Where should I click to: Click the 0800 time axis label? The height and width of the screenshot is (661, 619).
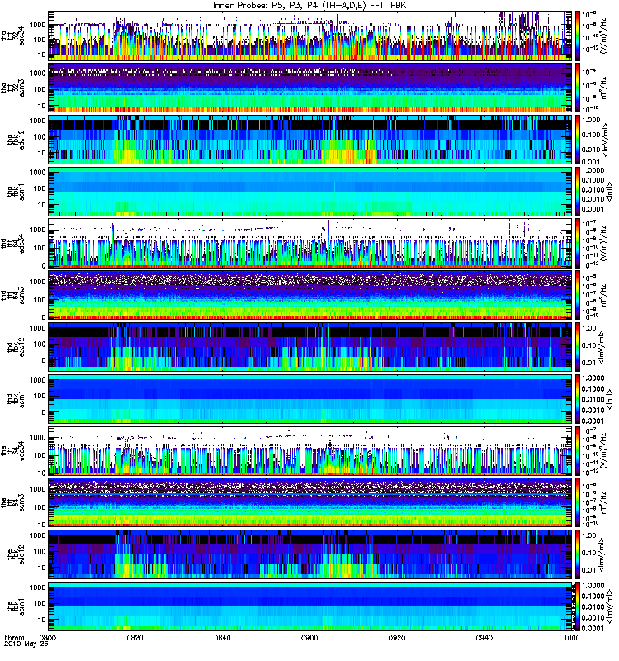pyautogui.click(x=48, y=637)
